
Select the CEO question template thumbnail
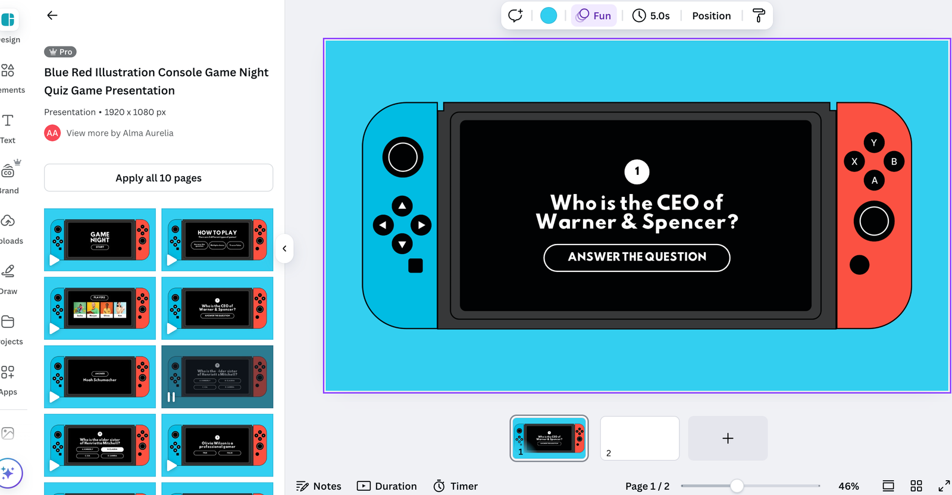(217, 308)
